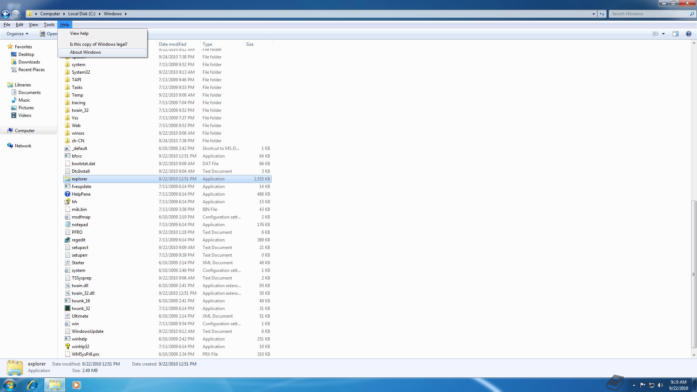Viewport: 697px width, 392px height.
Task: Open Windows Media Player taskbar icon
Action: point(76,385)
